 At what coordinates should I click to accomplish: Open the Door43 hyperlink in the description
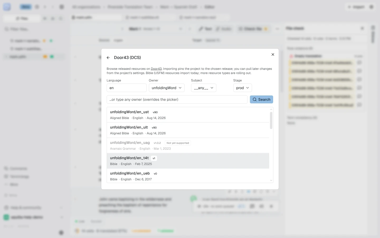coord(156,69)
